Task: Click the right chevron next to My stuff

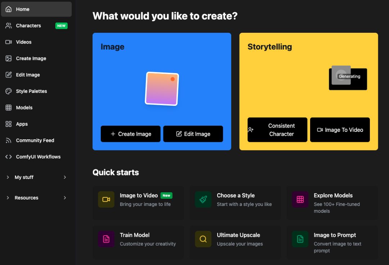Action: coord(65,177)
